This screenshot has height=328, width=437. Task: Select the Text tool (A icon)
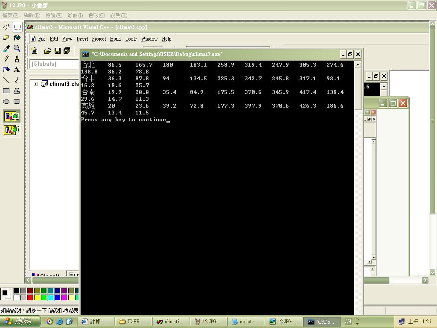coord(17,69)
